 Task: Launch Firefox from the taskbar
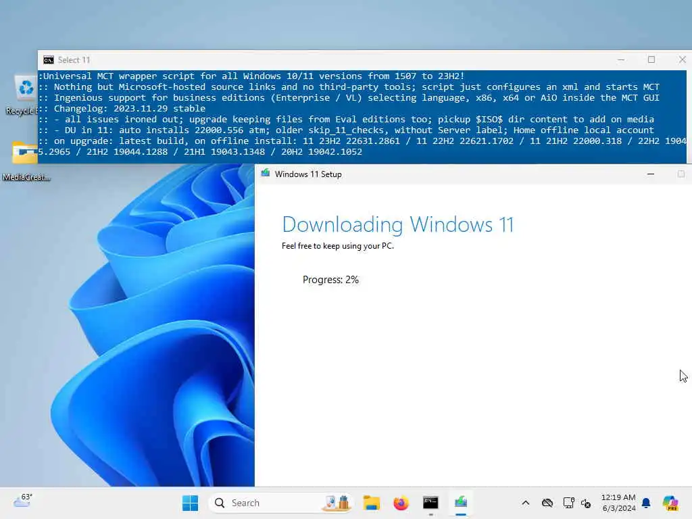pyautogui.click(x=401, y=503)
